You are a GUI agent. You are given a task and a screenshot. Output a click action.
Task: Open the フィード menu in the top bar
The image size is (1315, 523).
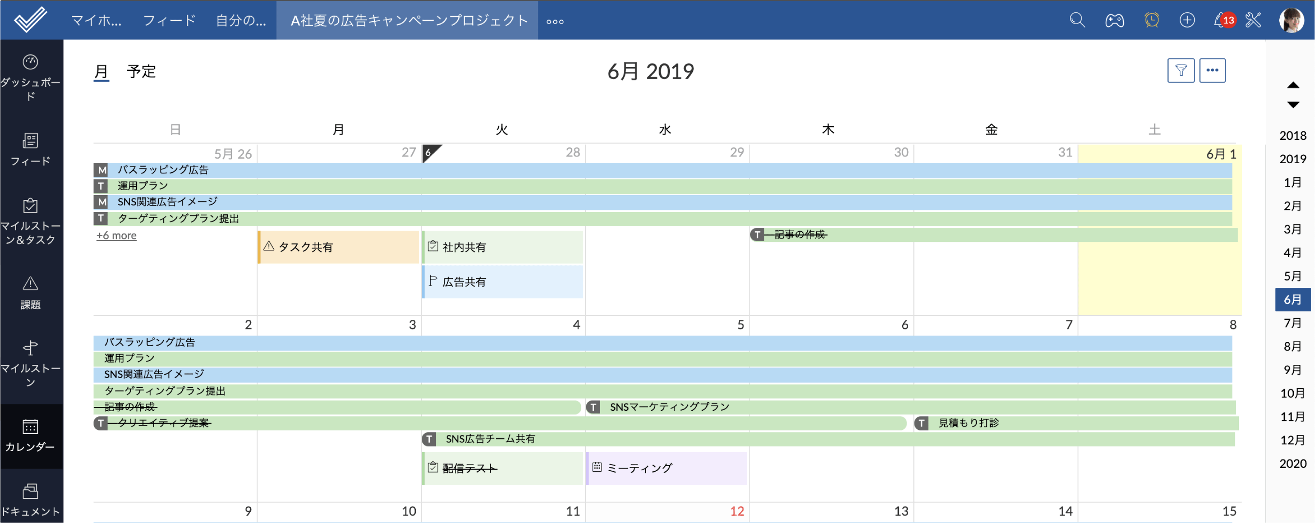[169, 20]
